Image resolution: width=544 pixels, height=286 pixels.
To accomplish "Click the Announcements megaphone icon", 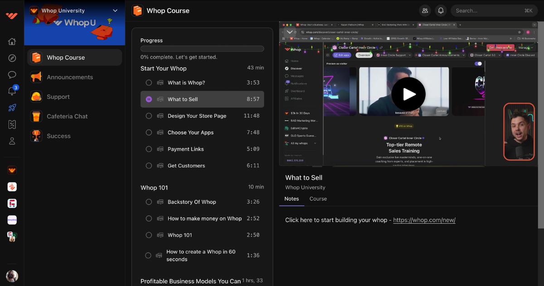I will point(36,77).
